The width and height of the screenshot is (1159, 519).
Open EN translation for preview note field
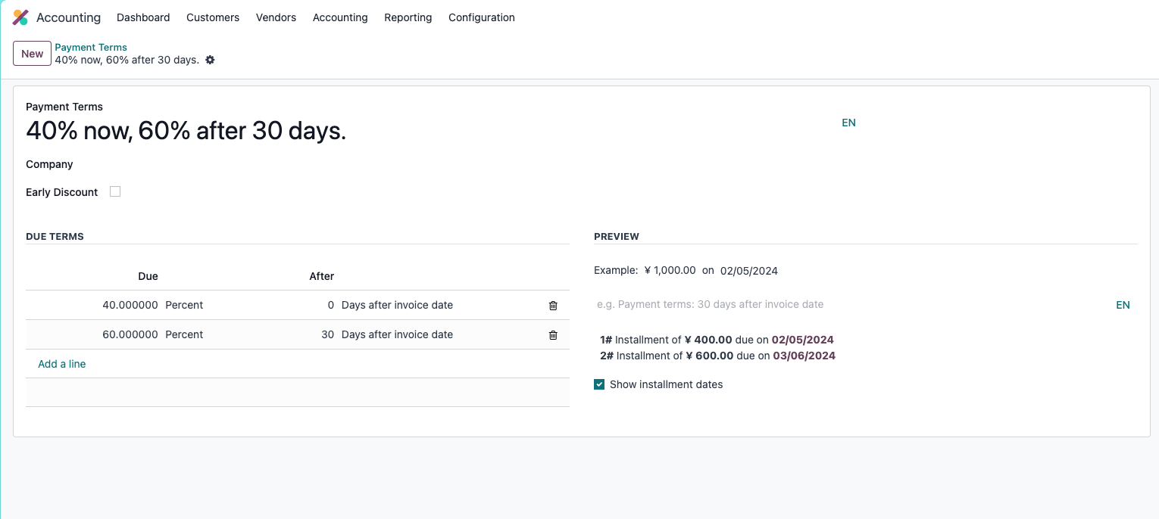click(x=1123, y=305)
